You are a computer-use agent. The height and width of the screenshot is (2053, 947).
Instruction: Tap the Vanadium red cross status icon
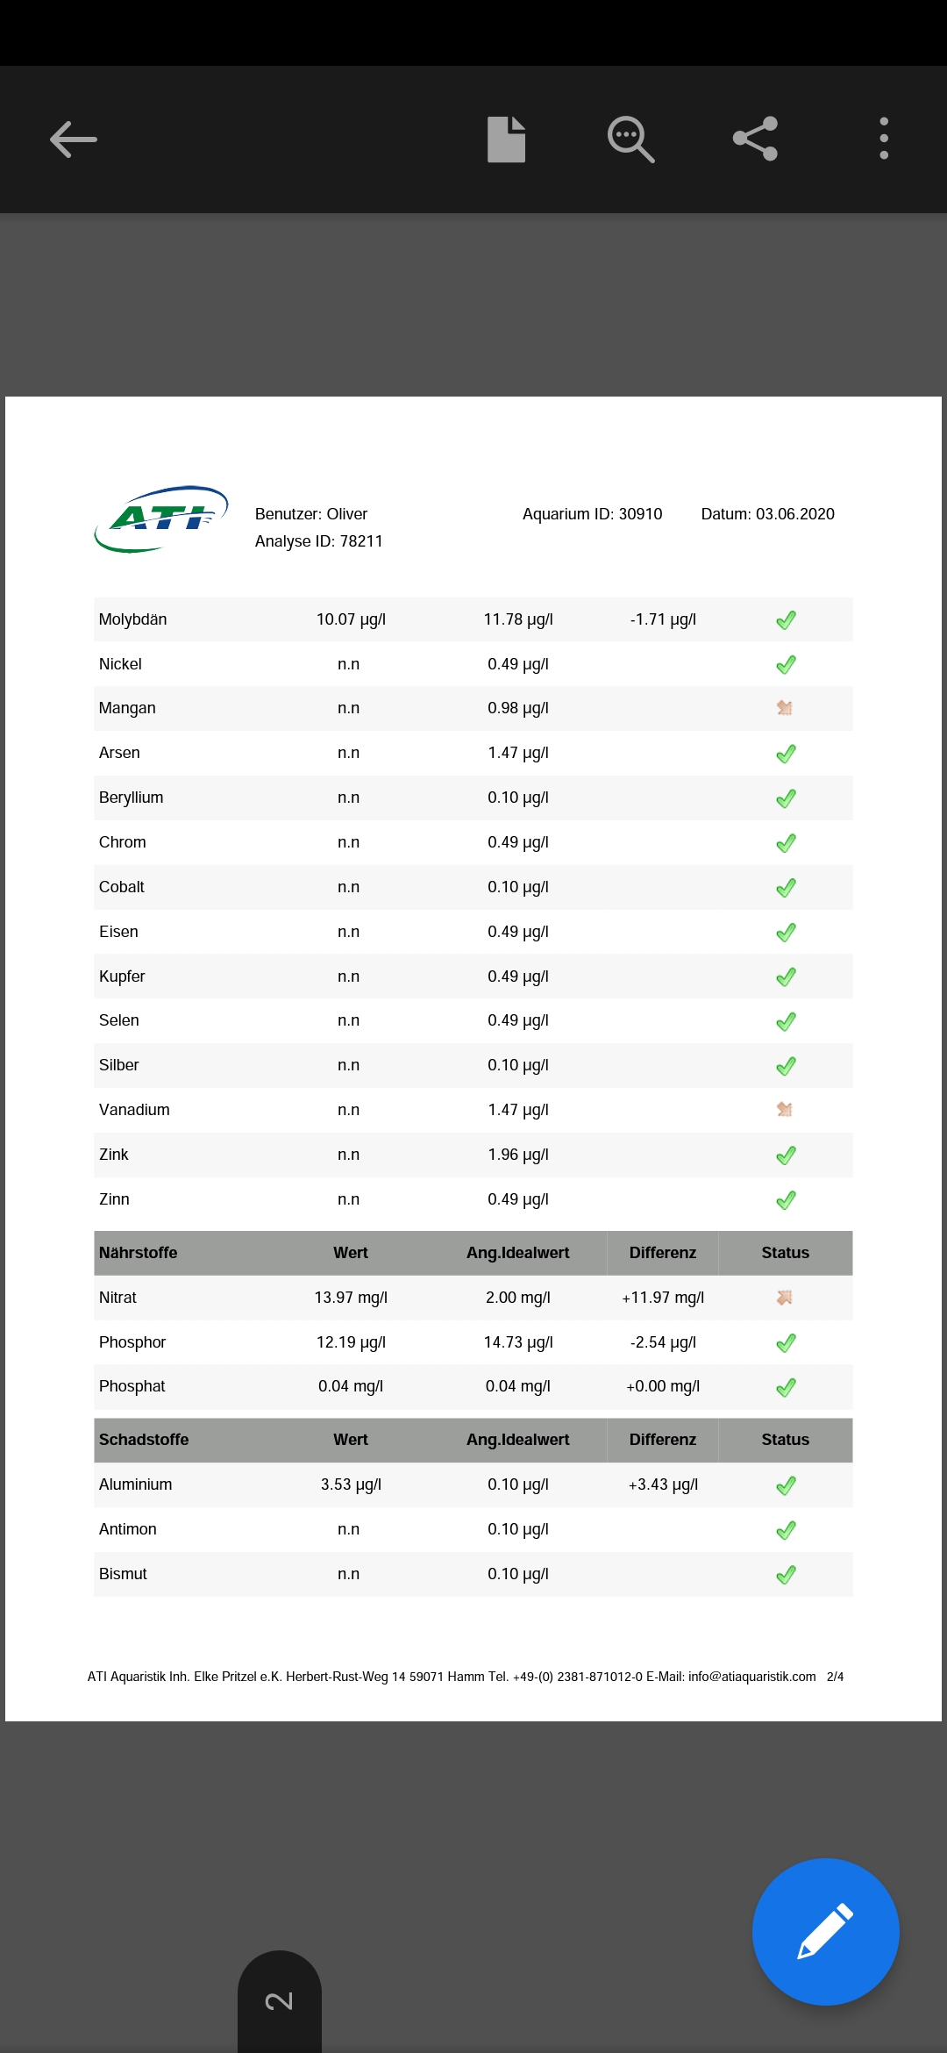coord(785,1110)
